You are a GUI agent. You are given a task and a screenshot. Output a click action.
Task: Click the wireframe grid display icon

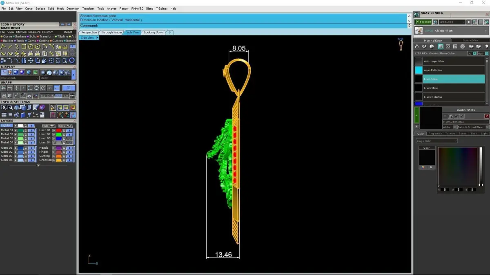pos(4,72)
